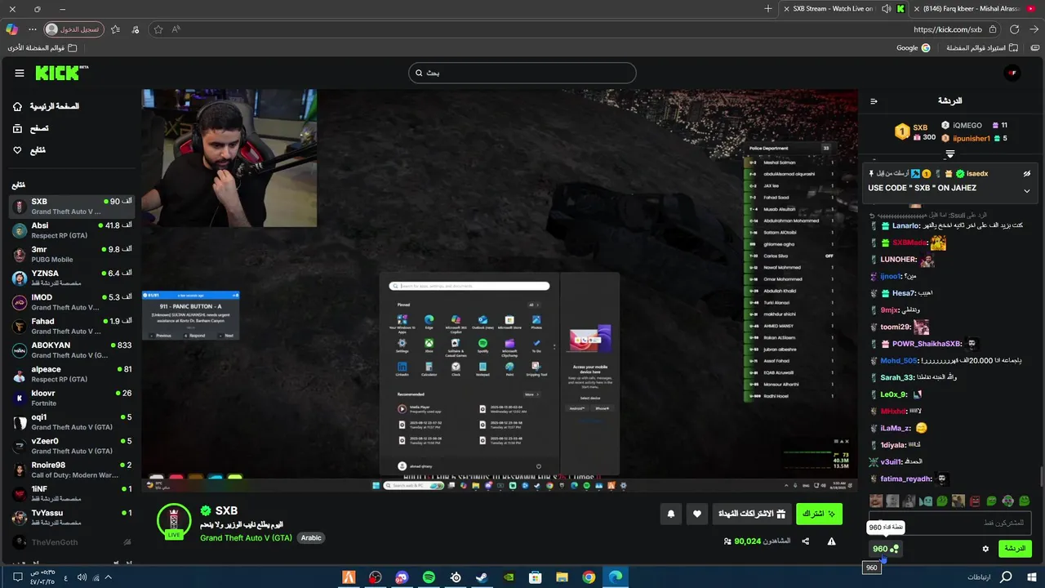Open Edge three-dot settings menu
The width and height of the screenshot is (1045, 588).
point(33,29)
